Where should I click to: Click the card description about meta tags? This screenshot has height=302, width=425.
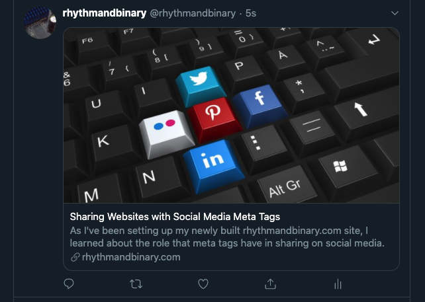pos(227,237)
